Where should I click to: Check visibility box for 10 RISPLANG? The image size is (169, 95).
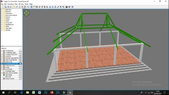[x=20, y=51]
